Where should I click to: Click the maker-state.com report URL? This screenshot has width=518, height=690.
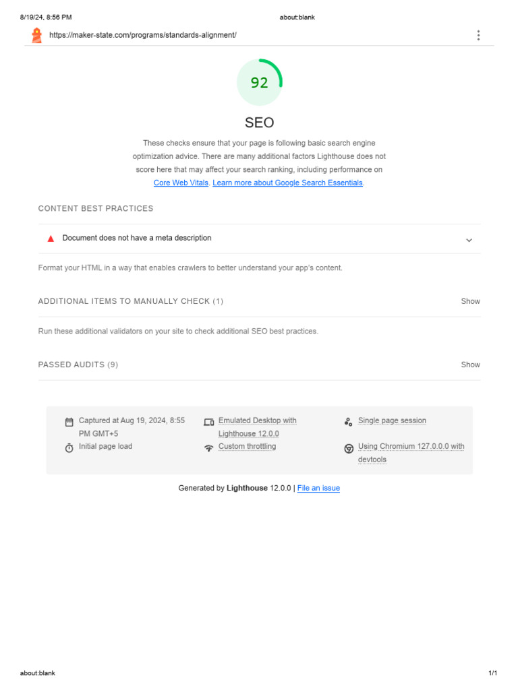click(x=143, y=35)
